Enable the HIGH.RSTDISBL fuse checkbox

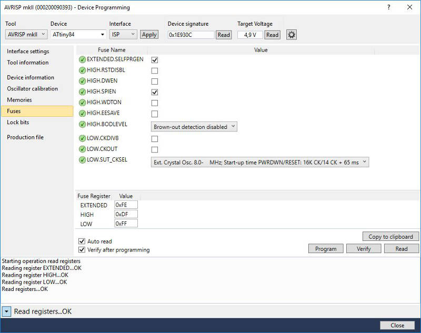(x=155, y=70)
